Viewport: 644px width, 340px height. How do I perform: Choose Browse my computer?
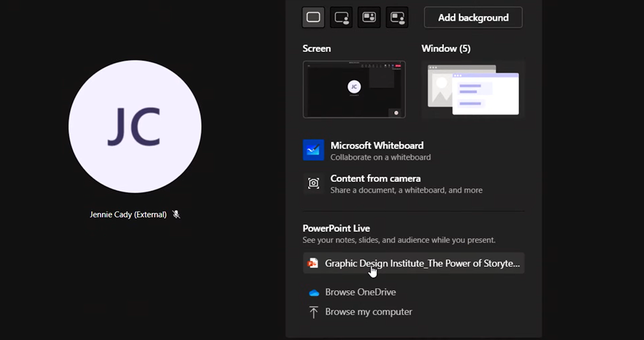coord(369,312)
